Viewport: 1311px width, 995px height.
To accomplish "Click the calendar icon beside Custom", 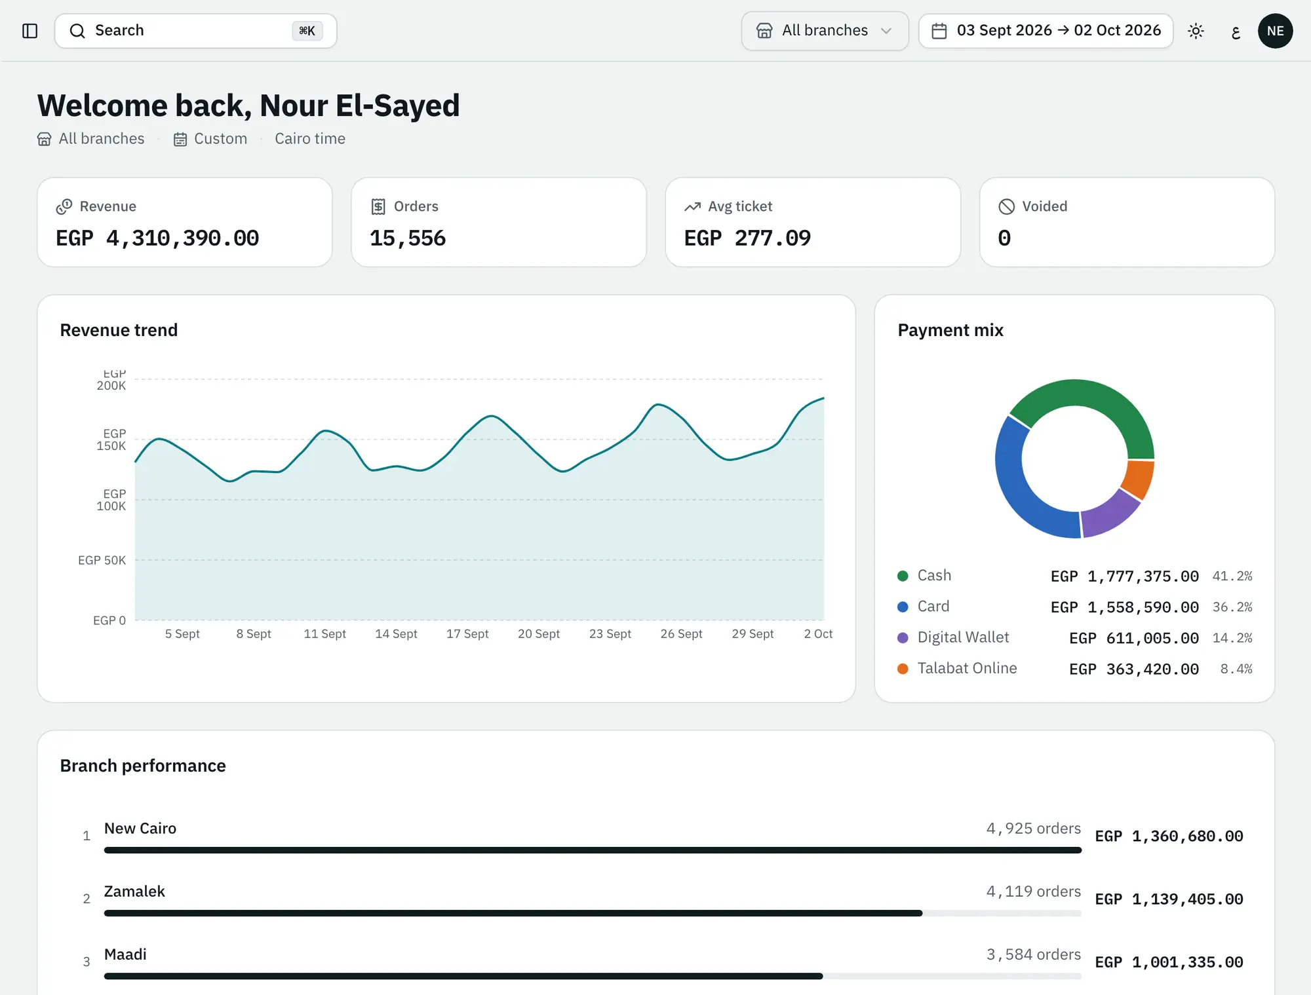I will point(180,139).
